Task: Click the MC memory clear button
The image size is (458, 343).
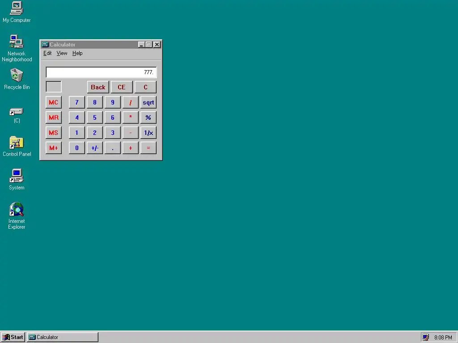Action: (54, 102)
